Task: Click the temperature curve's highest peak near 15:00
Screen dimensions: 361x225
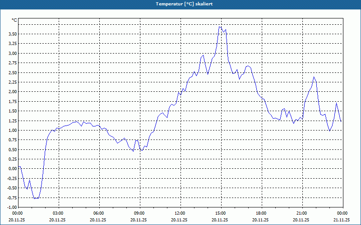Action: tap(220, 27)
